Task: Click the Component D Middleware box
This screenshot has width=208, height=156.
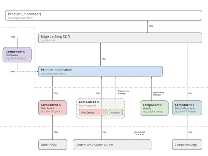Action: (17, 54)
